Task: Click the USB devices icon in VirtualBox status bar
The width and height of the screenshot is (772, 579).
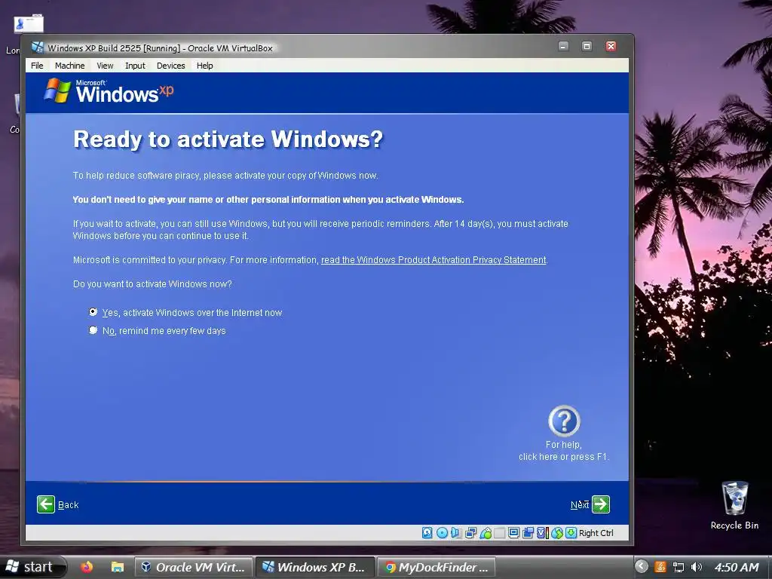Action: coord(486,533)
